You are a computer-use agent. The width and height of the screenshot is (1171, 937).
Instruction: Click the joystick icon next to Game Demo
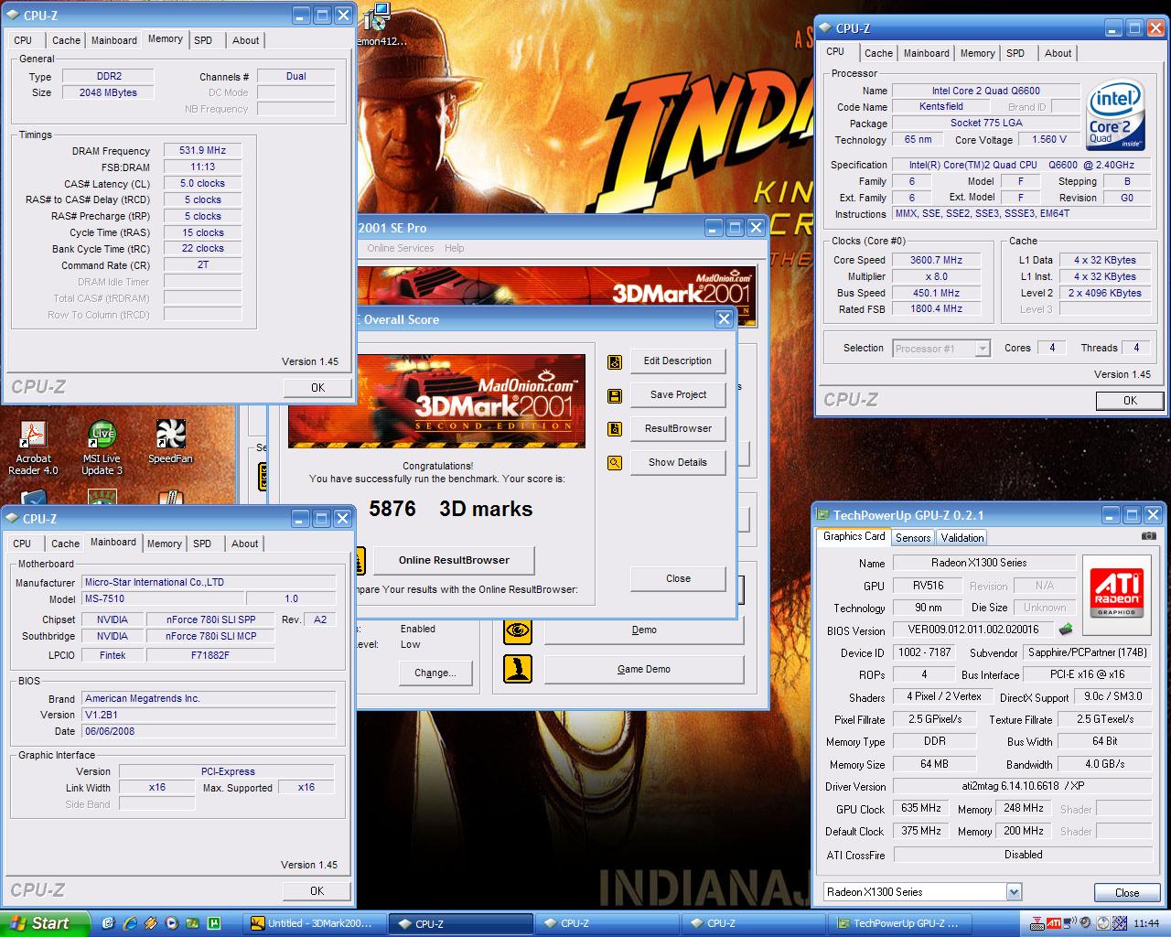(518, 669)
